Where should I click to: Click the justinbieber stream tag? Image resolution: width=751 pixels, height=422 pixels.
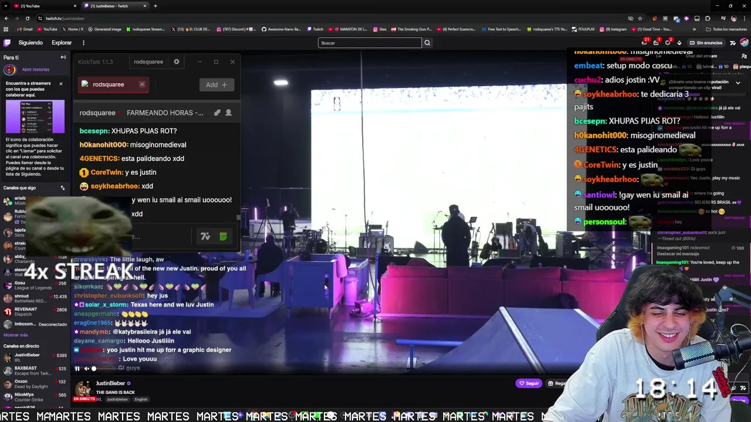click(117, 400)
